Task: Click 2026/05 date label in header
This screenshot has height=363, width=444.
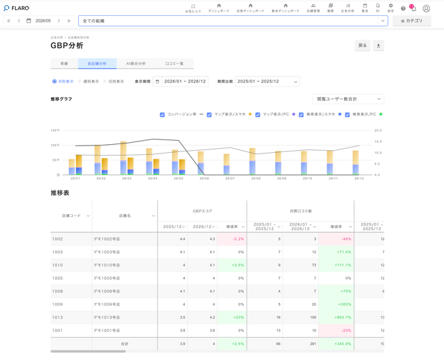Action: 43,20
